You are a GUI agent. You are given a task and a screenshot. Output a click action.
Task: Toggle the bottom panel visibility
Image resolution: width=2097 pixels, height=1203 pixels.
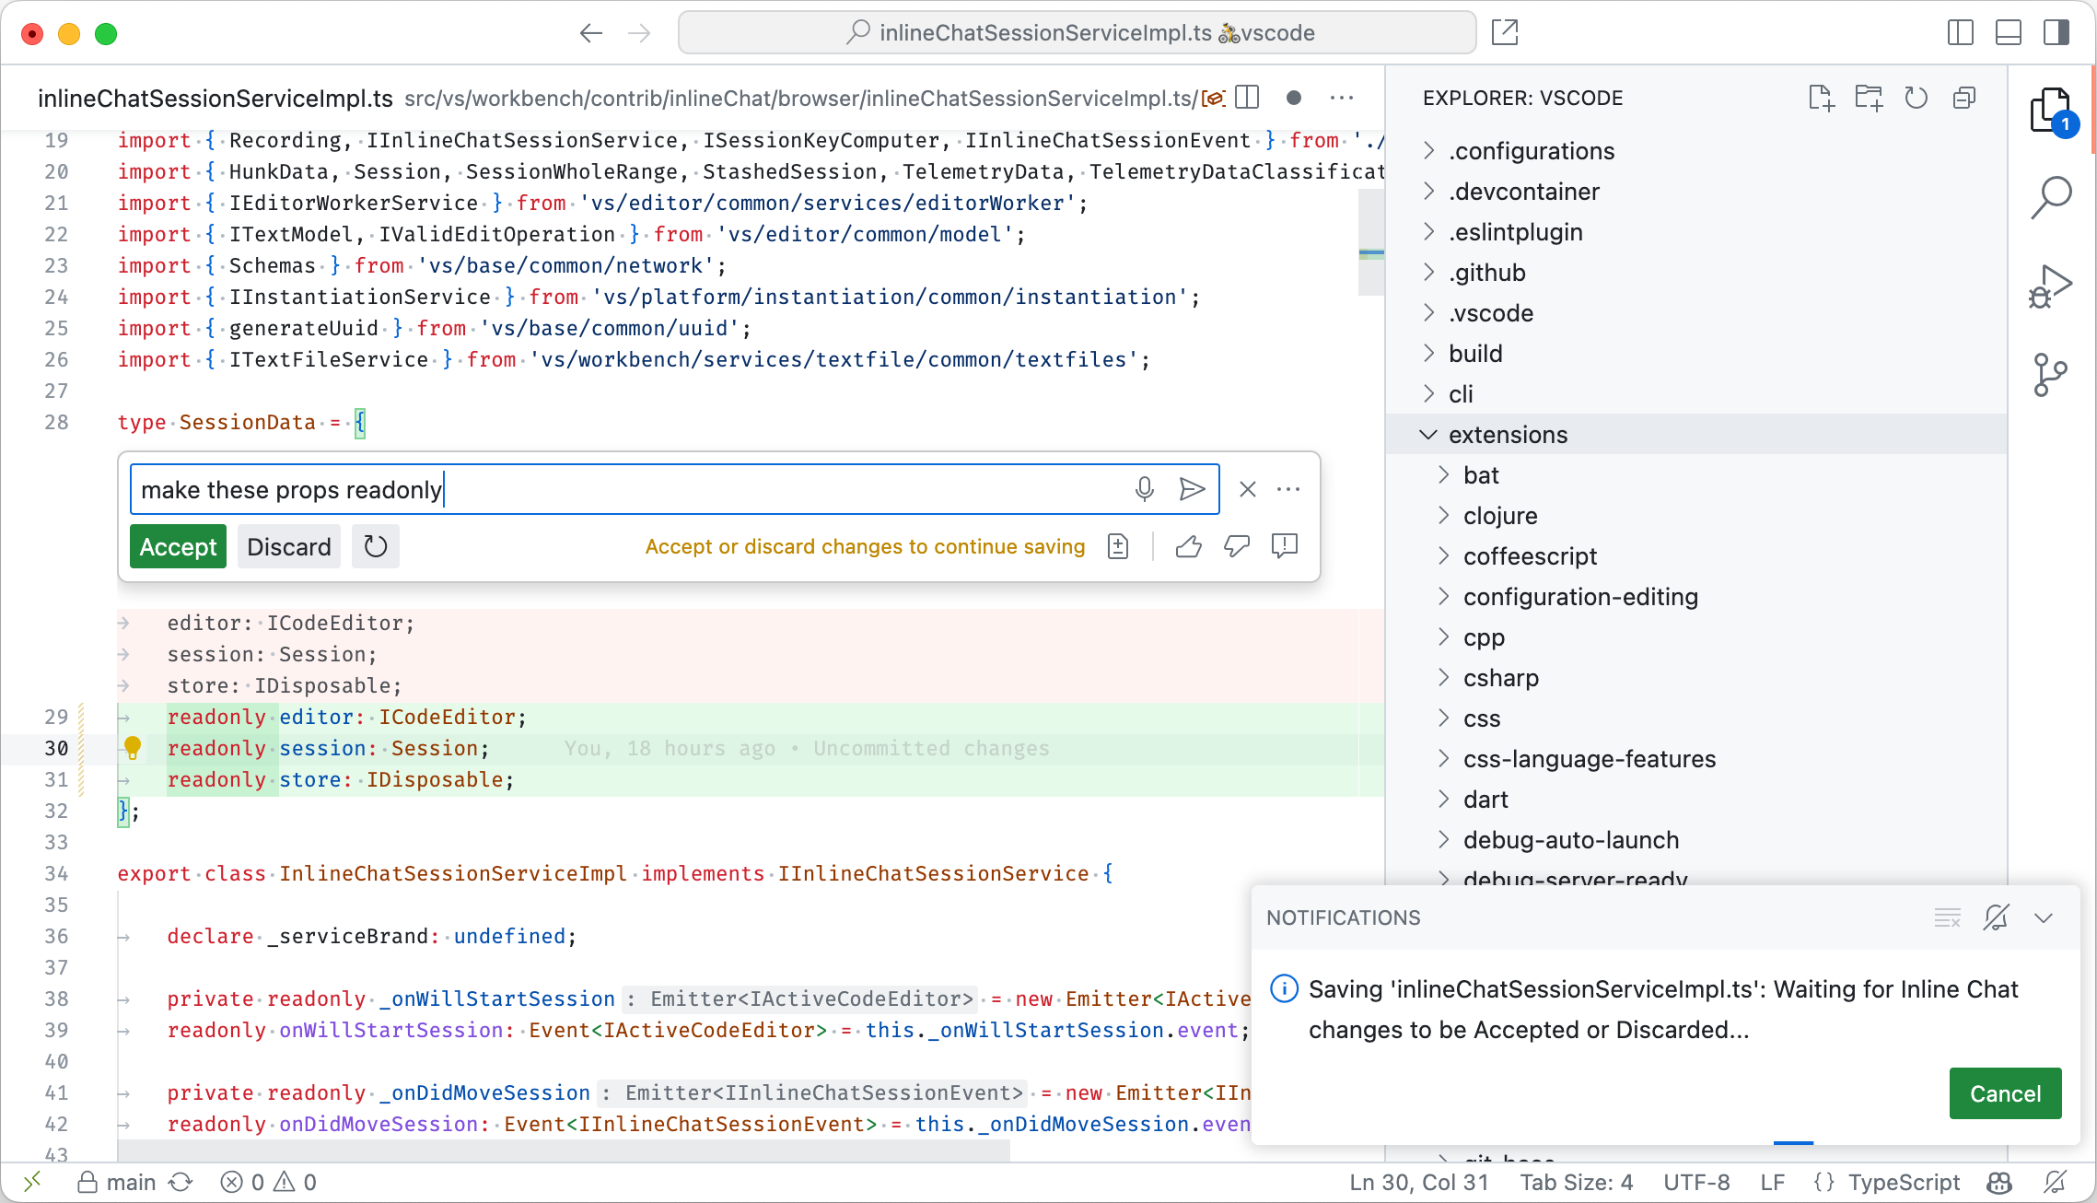2008,32
